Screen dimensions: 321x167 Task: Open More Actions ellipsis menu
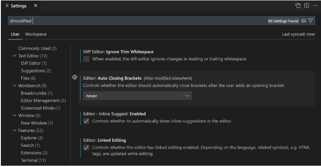pyautogui.click(x=315, y=6)
